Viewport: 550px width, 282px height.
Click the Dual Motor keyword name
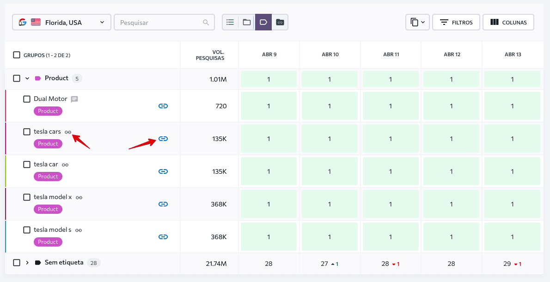50,99
